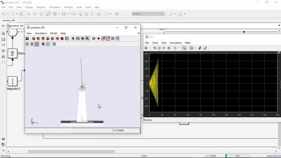Pause simulation from scope toolbar
Image resolution: width=281 pixels, height=158 pixels.
(x=159, y=48)
